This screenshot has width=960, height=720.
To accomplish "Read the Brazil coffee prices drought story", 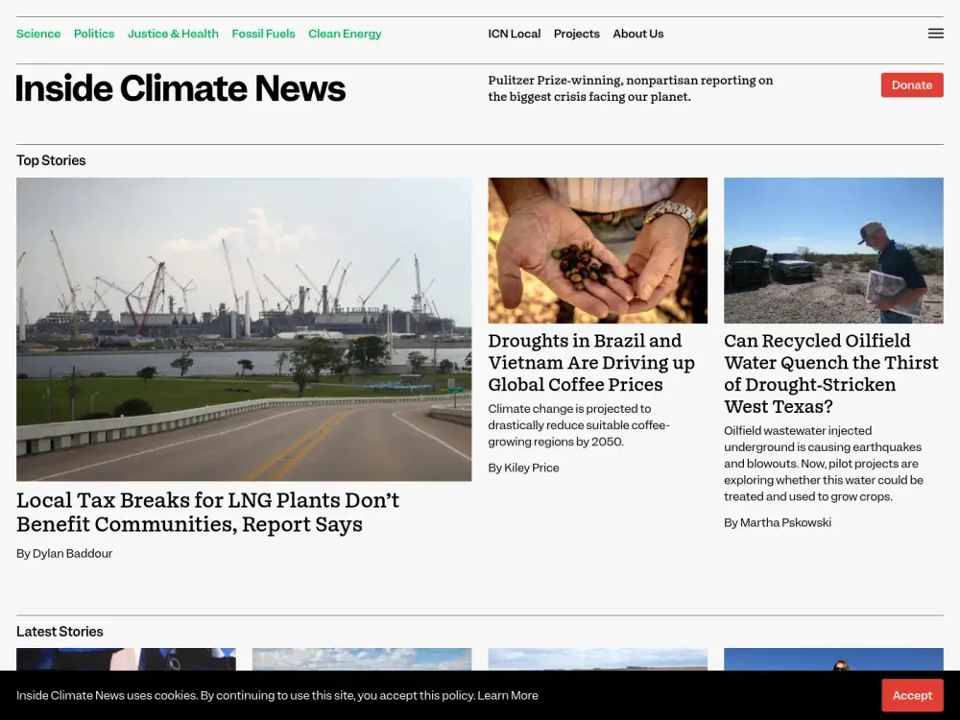I will click(590, 362).
